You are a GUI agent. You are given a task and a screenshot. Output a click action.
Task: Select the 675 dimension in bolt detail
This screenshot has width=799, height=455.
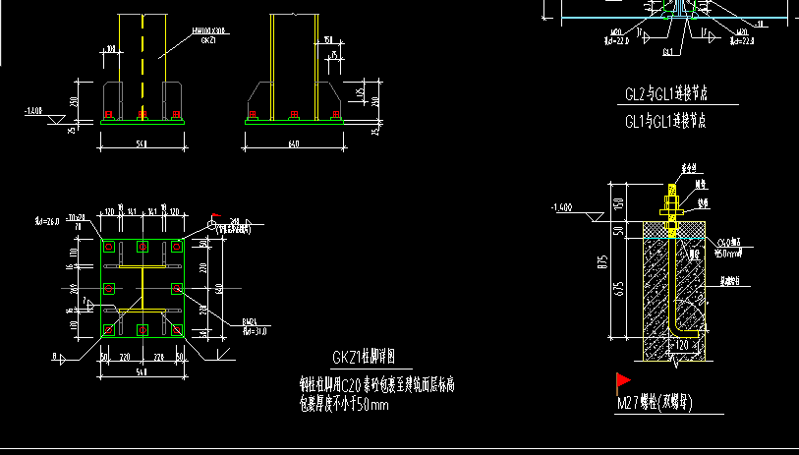[x=619, y=289]
